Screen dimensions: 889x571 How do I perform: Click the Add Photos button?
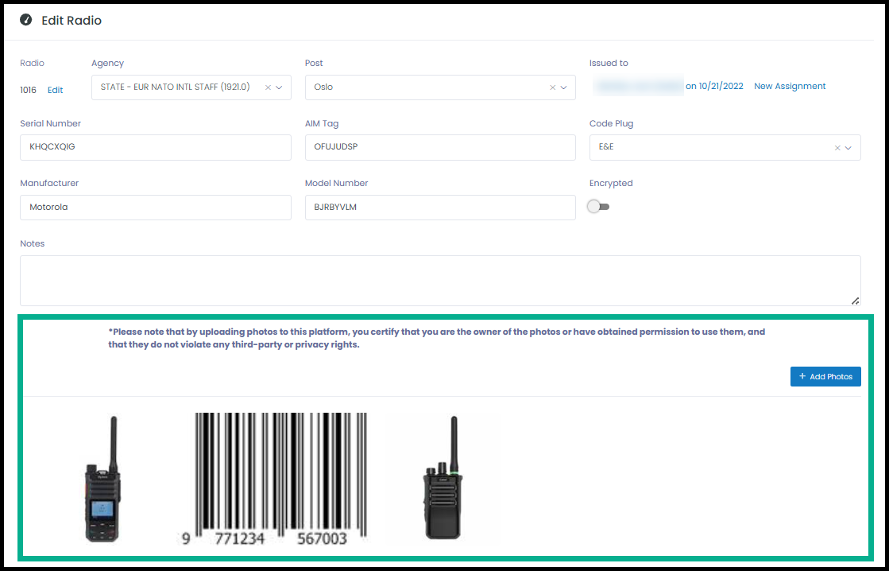point(825,376)
